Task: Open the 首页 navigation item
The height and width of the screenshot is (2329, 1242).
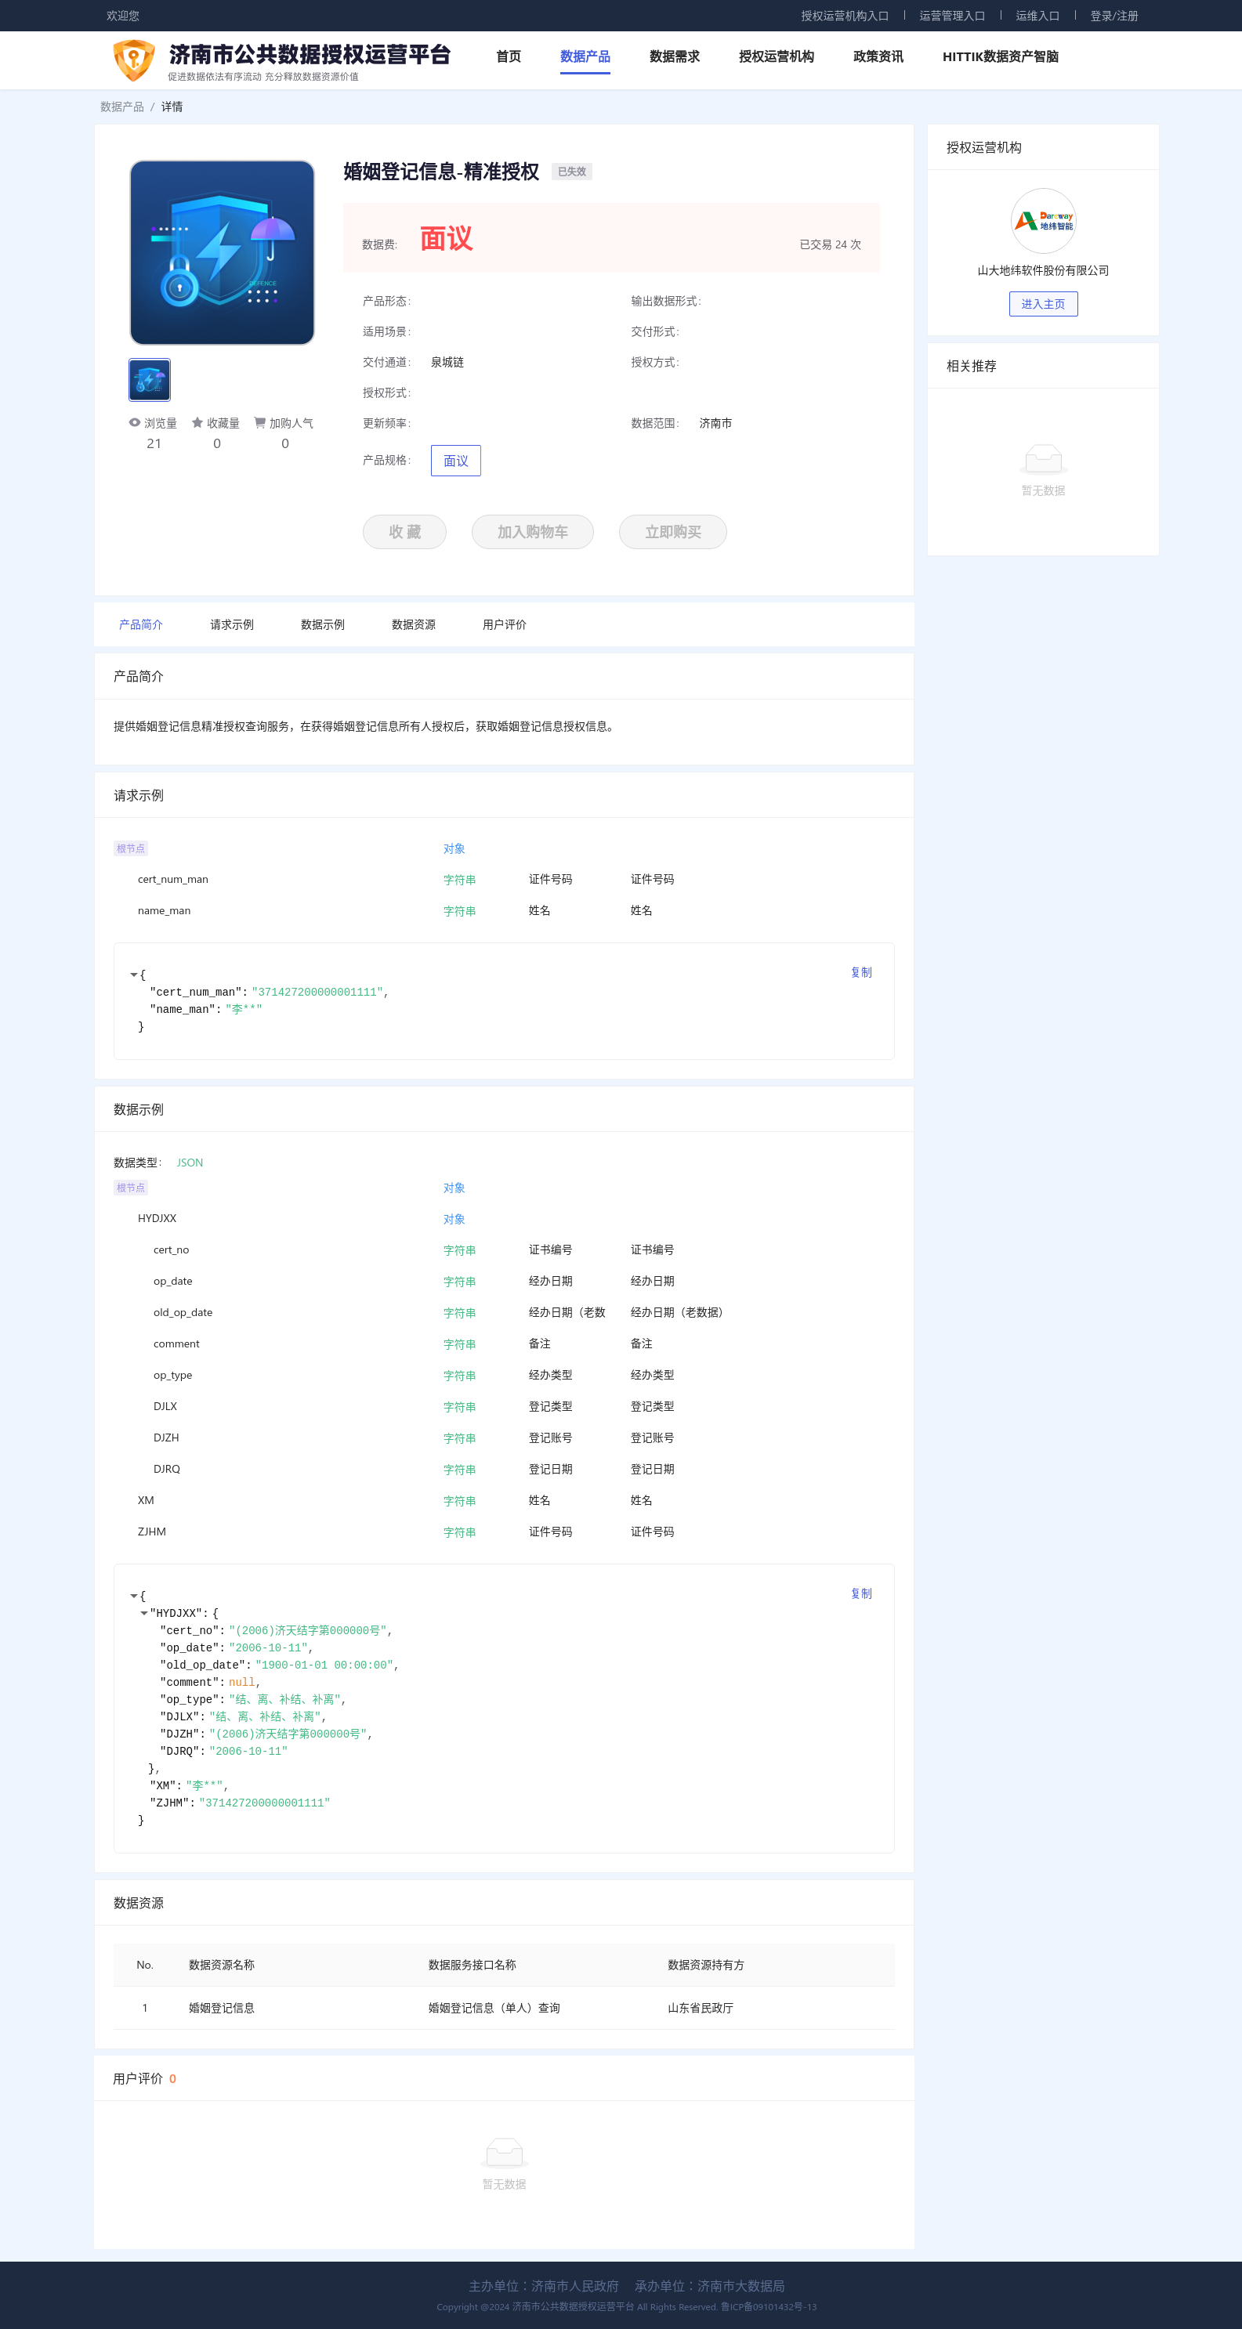Action: click(509, 56)
